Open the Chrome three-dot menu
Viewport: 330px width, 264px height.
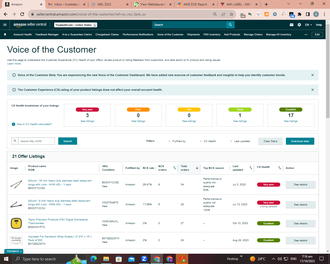(x=324, y=14)
